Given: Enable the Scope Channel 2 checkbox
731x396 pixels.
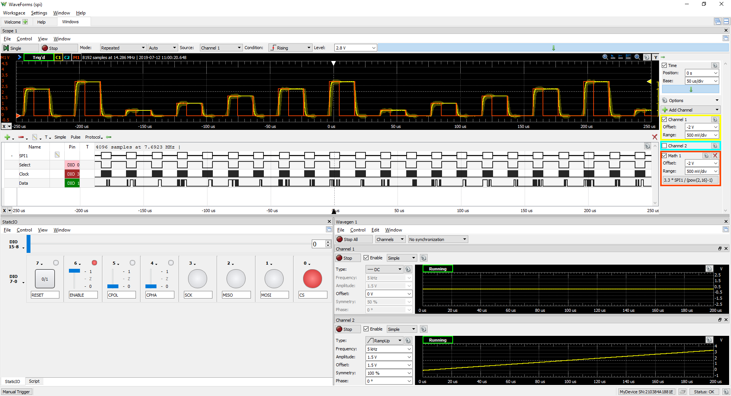Looking at the screenshot, I should pos(664,146).
